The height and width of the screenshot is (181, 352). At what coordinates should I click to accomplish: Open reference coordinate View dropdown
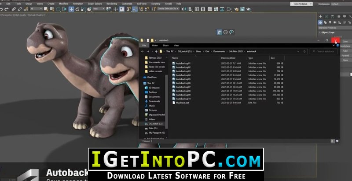[x=99, y=9]
